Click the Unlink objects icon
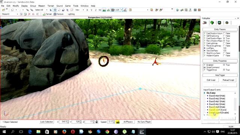 [31, 10]
